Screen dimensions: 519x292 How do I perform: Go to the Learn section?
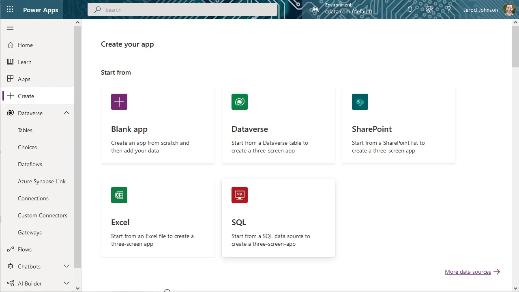[24, 62]
